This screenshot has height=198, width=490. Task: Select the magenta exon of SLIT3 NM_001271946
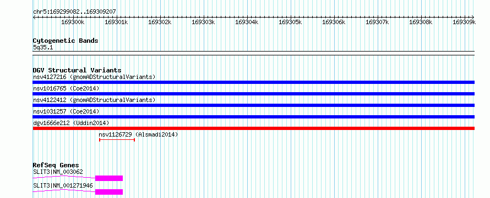(109, 192)
